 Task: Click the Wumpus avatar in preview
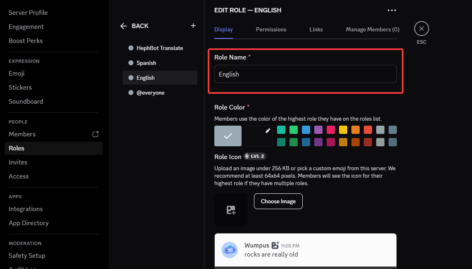tap(230, 250)
